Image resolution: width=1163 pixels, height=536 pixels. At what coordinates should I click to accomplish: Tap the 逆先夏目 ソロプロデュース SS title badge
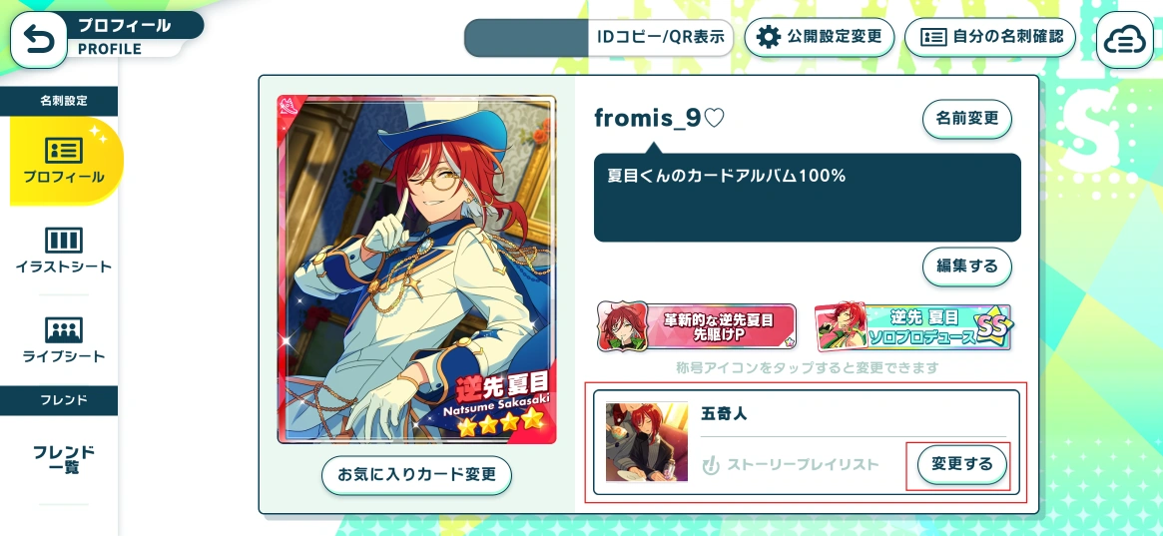913,326
